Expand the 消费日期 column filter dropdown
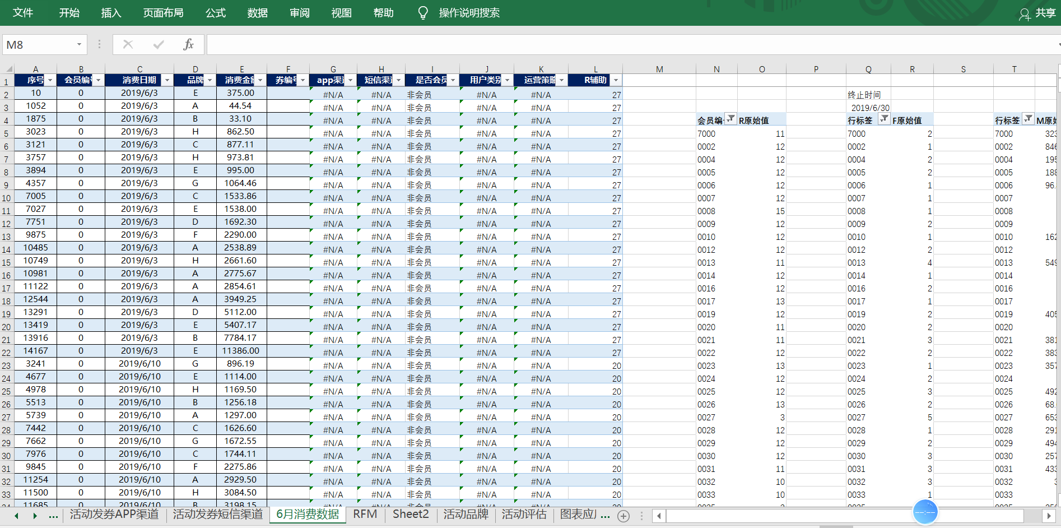Screen dimensions: 1061x528 pos(167,80)
